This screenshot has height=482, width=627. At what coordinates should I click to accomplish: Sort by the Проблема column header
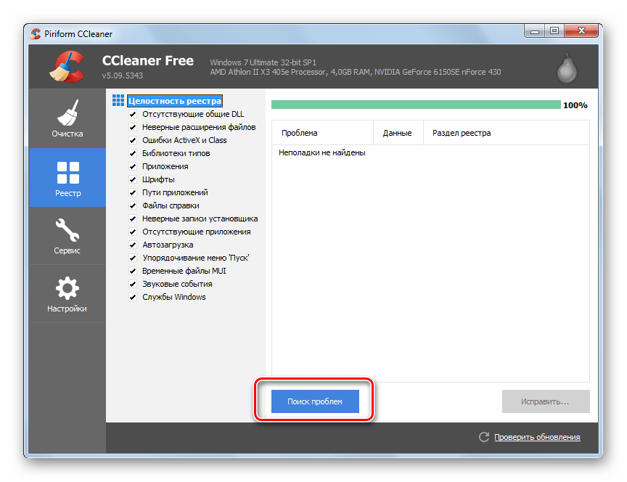pyautogui.click(x=322, y=133)
